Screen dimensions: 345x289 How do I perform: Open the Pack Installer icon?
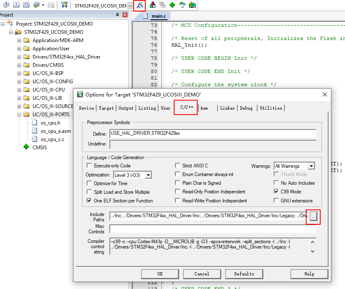[192, 5]
